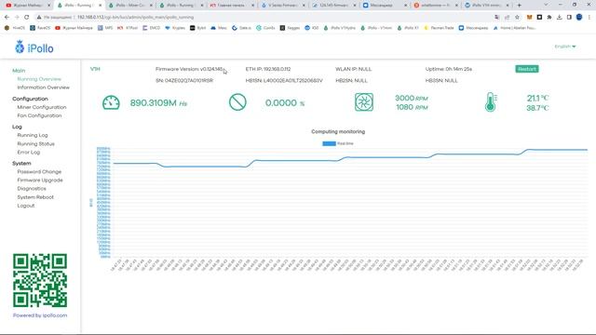596x335 pixels.
Task: Open the browser downloads icon
Action: click(x=559, y=17)
